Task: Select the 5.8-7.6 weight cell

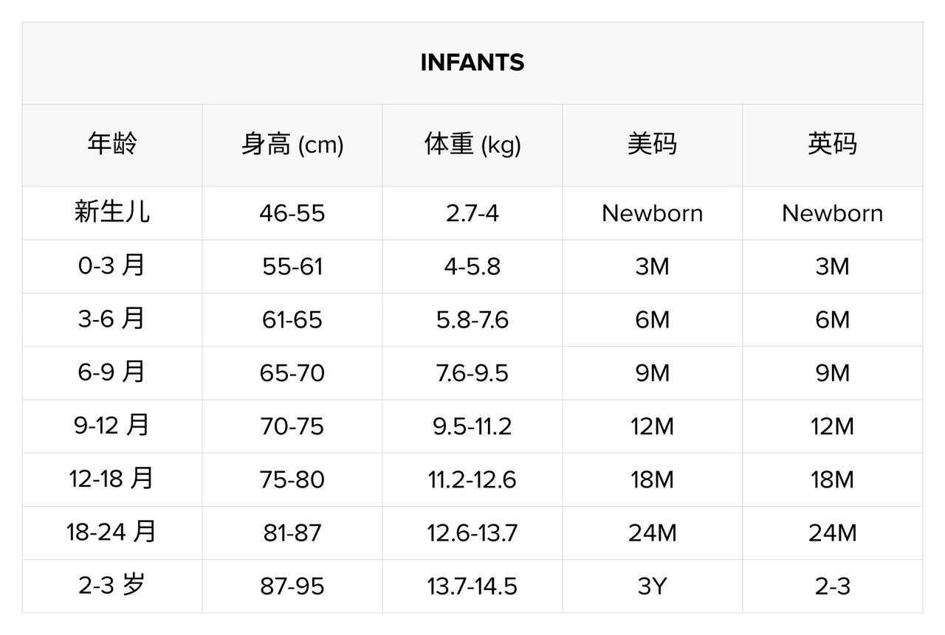Action: 472,320
